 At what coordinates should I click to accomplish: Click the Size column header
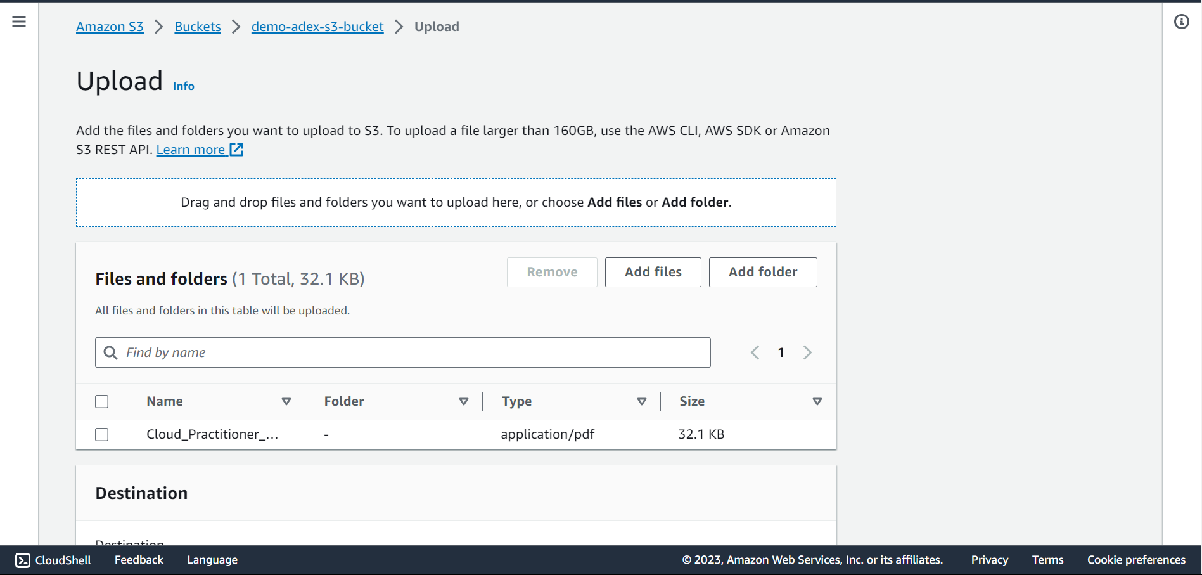tap(692, 401)
